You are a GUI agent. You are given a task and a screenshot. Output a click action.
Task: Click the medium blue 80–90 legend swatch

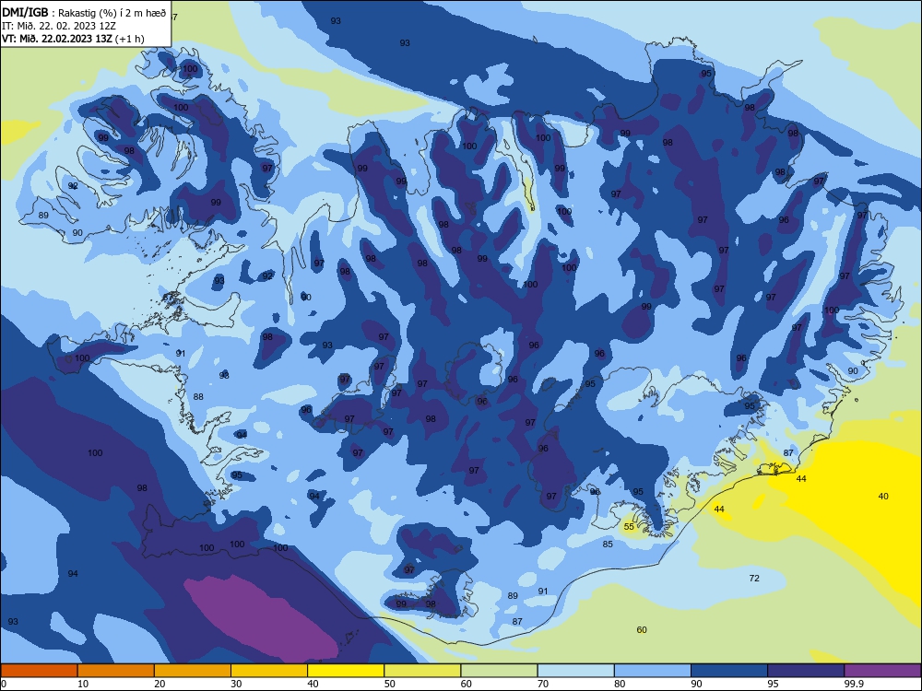[x=653, y=671]
